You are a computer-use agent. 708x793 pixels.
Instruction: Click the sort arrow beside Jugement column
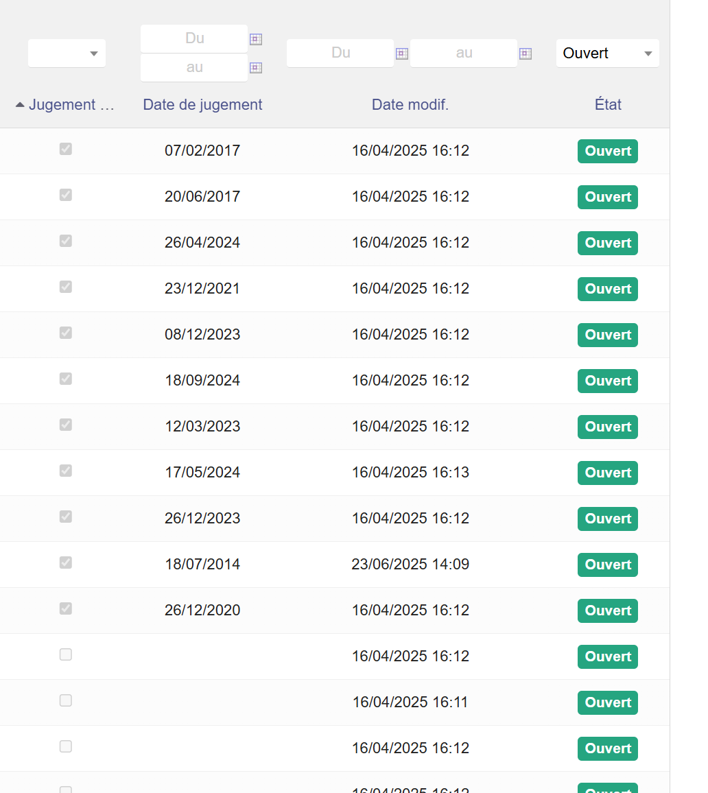click(x=20, y=105)
